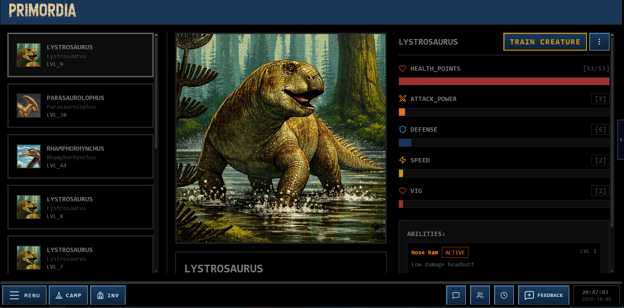Open the friends/players icon in bottom bar

pos(480,295)
